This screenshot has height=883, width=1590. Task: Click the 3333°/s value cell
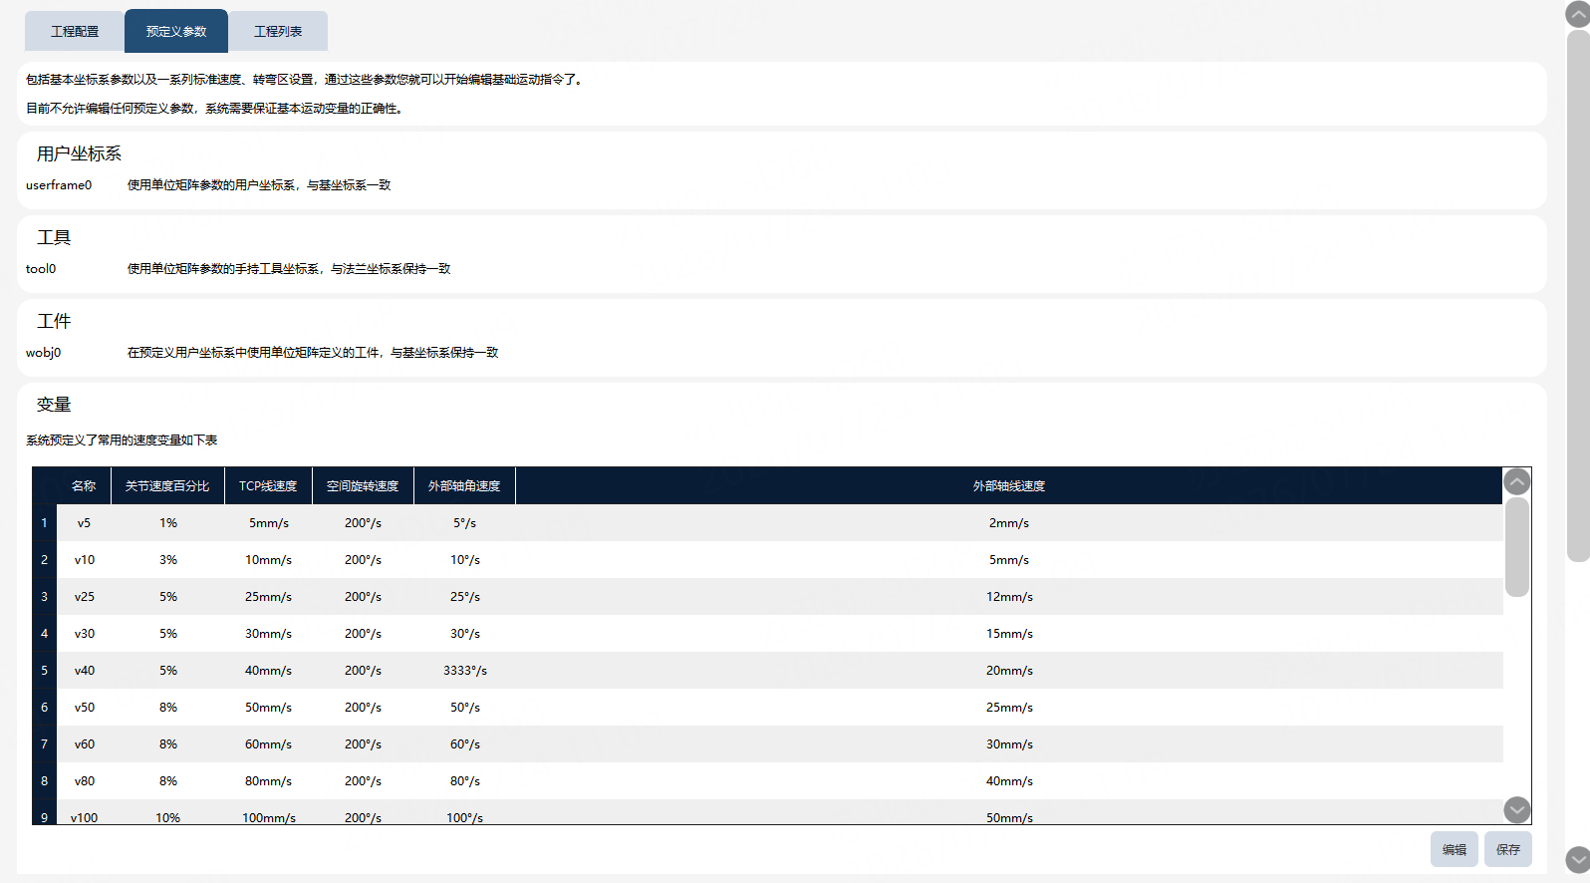[x=464, y=671]
